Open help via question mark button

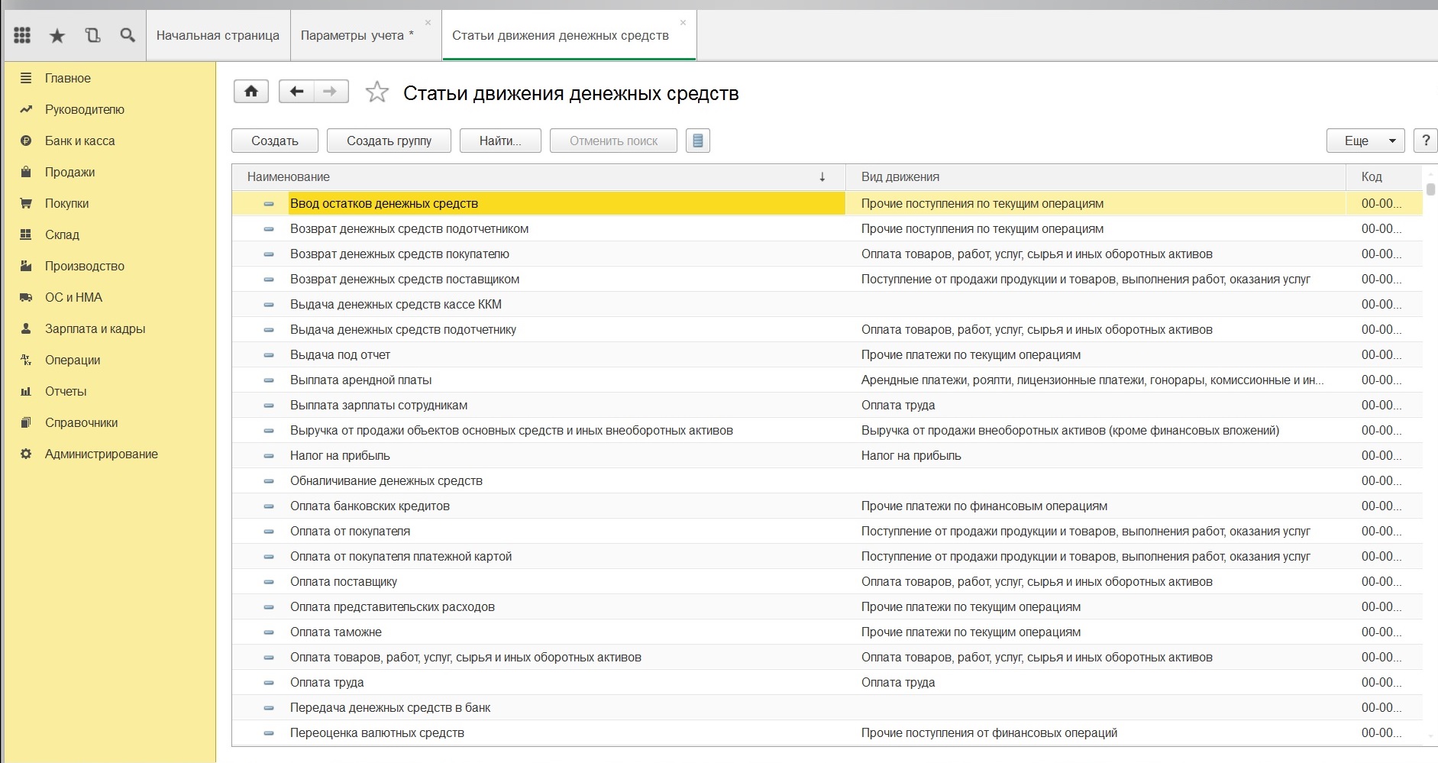1425,141
